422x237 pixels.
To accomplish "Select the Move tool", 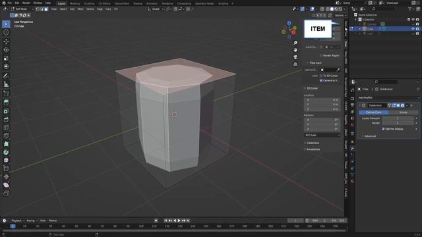I will pos(6,41).
